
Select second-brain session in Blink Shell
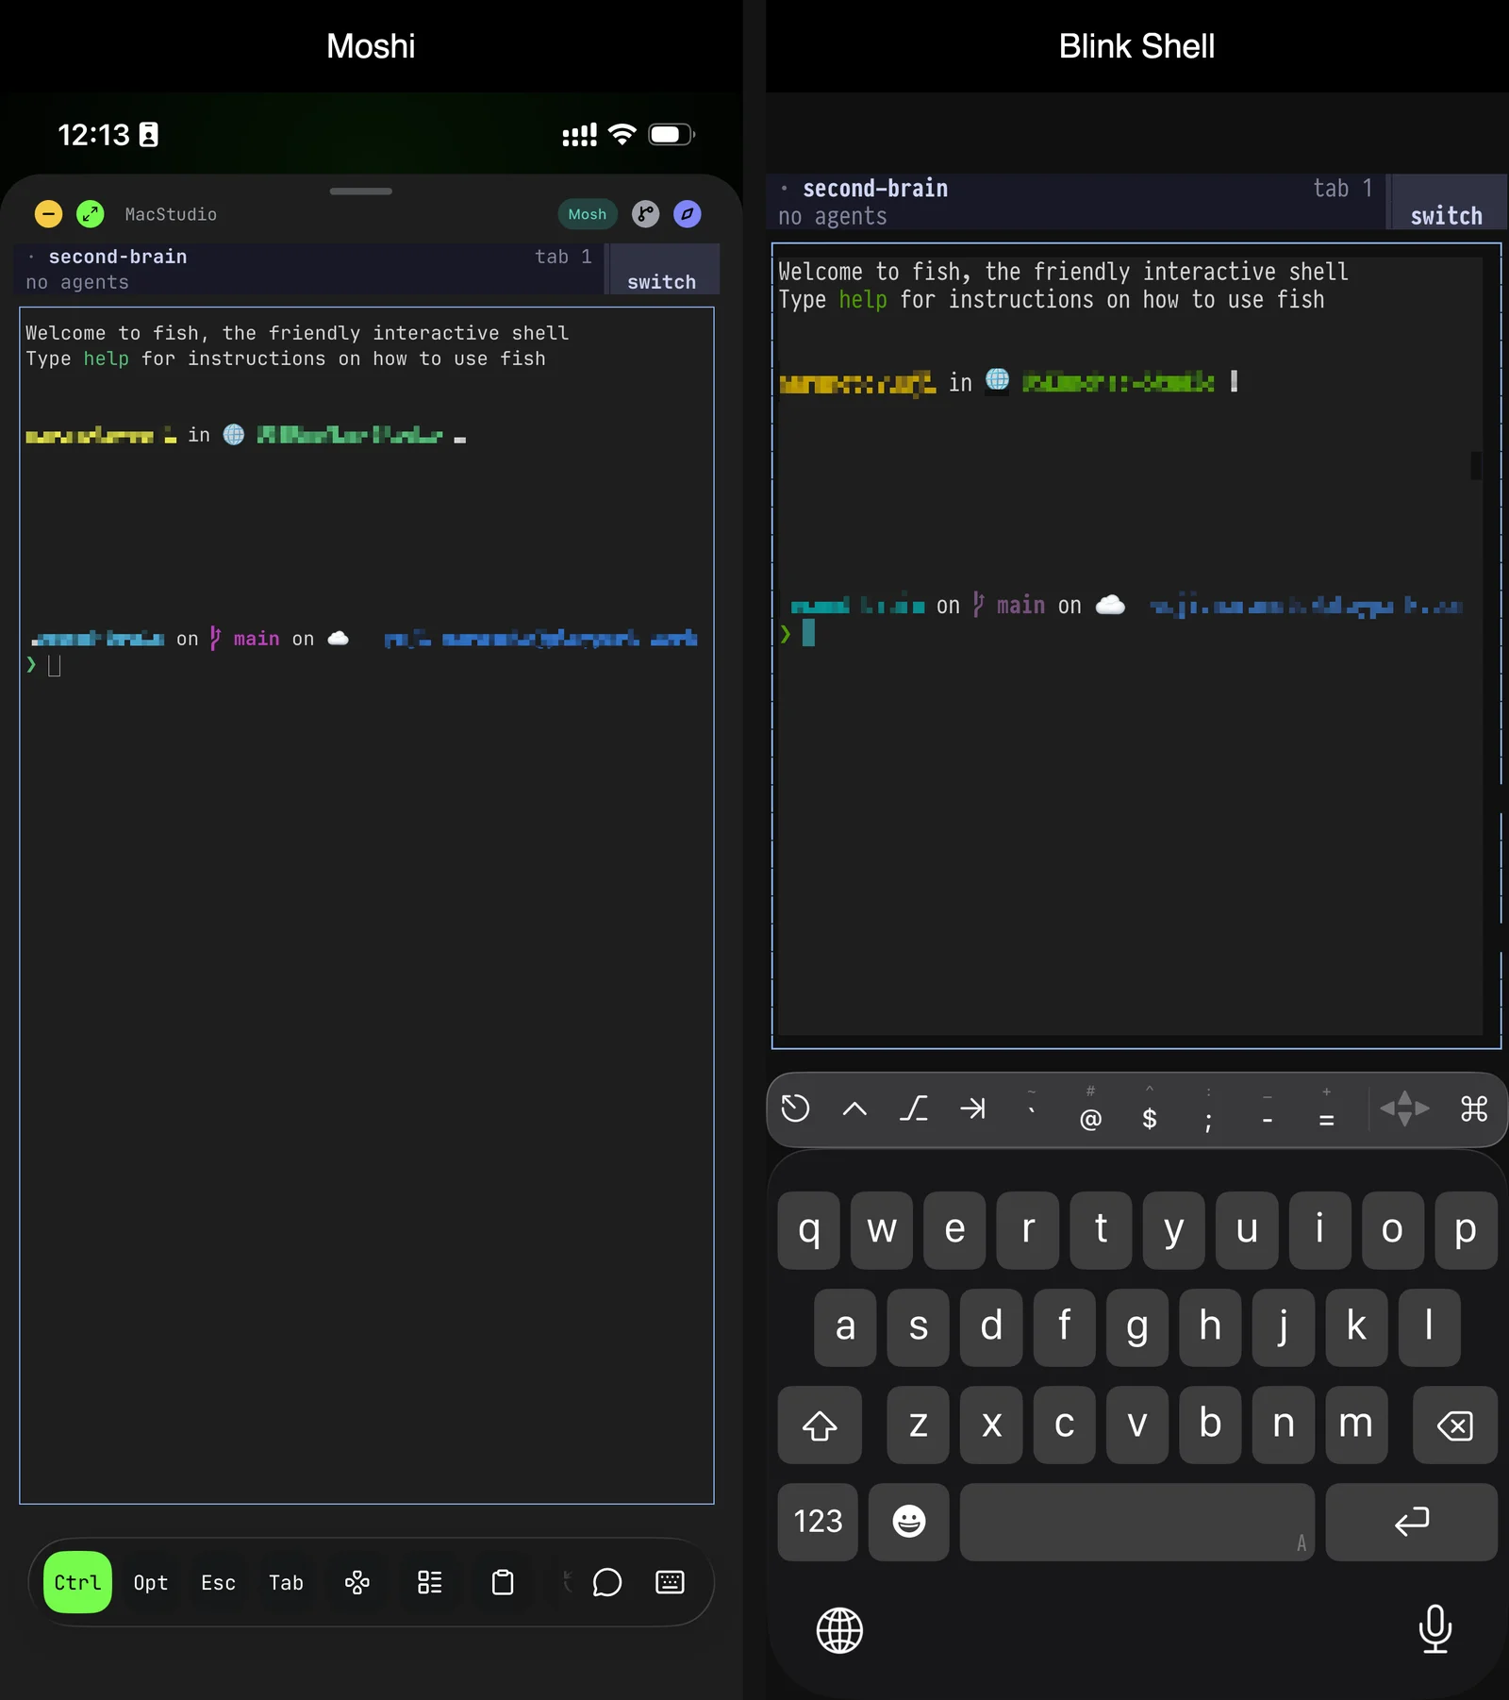tap(874, 189)
